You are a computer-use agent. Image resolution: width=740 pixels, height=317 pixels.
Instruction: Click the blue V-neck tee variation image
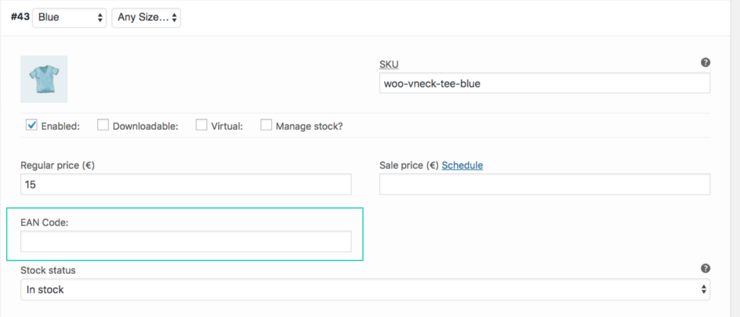coord(44,79)
